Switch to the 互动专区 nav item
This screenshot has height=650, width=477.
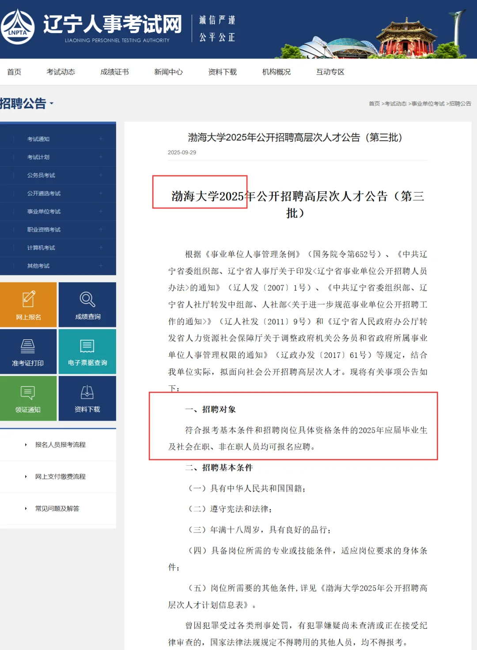(330, 72)
